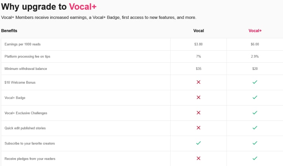Click the pink Vocal+ text in heading
The height and width of the screenshot is (166, 283).
pyautogui.click(x=83, y=7)
